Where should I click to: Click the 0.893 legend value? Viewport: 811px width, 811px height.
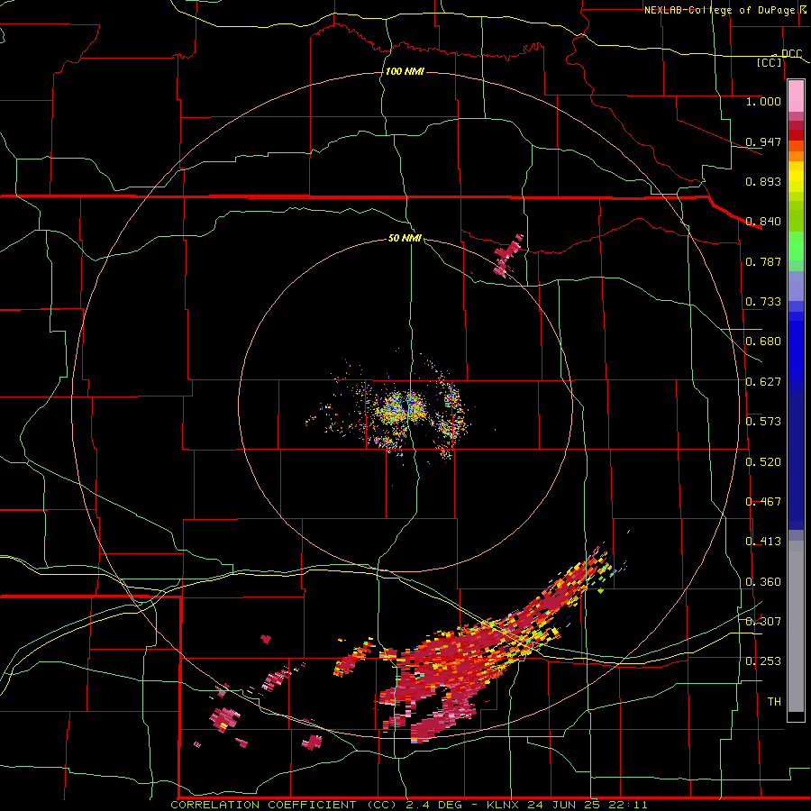(763, 181)
